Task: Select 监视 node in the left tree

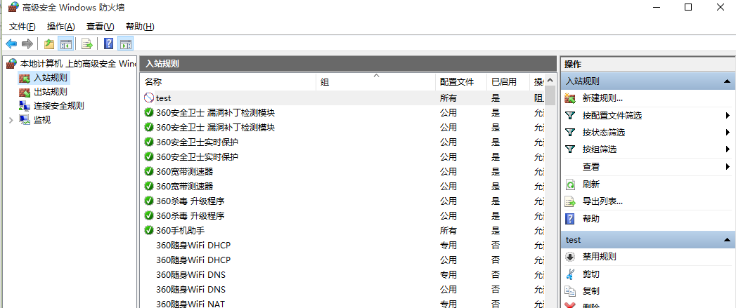Action: pos(42,120)
